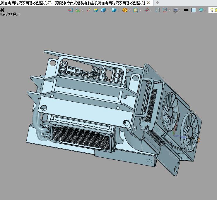Click the blue shaded cube display icon
This screenshot has width=217, height=200.
click(x=103, y=10)
